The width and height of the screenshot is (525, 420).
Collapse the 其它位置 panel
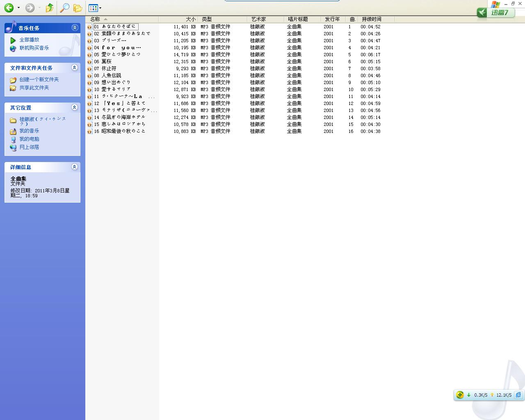pos(75,107)
